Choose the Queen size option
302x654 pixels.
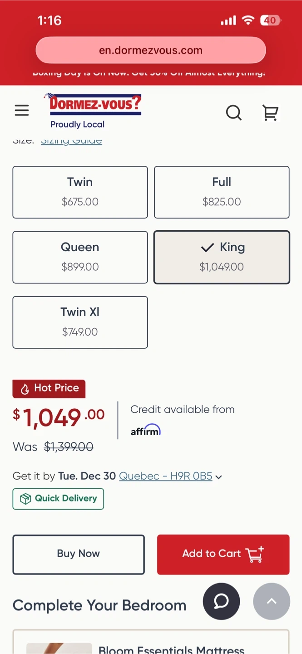coord(80,257)
